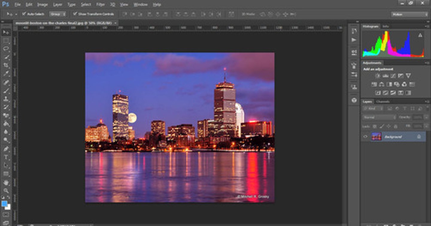Select the Lasso tool
The width and height of the screenshot is (431, 226).
click(6, 49)
